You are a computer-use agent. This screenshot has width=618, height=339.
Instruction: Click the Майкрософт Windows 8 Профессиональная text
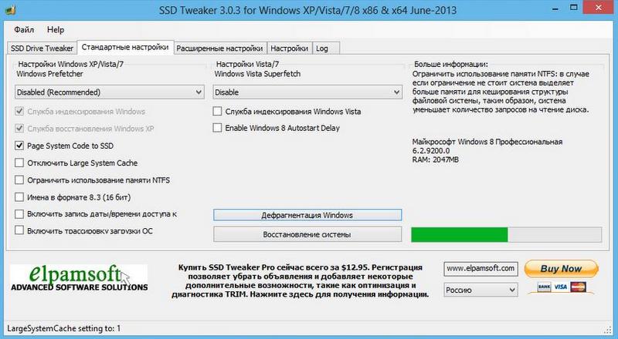[487, 142]
